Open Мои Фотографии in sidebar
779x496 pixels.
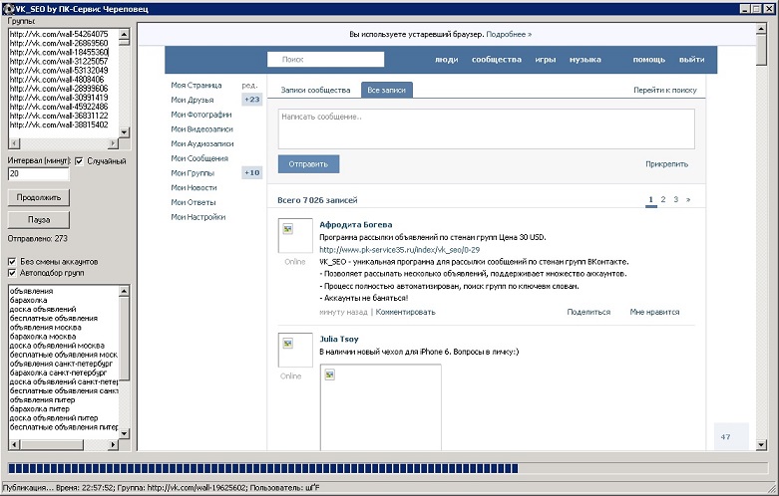tap(201, 115)
